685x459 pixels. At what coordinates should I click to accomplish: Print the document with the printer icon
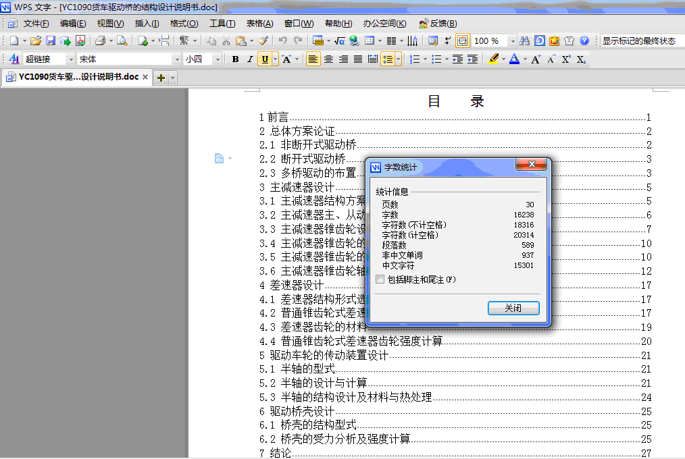pyautogui.click(x=101, y=41)
